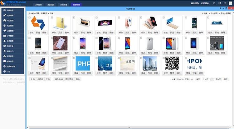Viewport: 234px width, 129px height.
Task: Open 资源管理 item in the left sidebar
Action: pos(13,26)
